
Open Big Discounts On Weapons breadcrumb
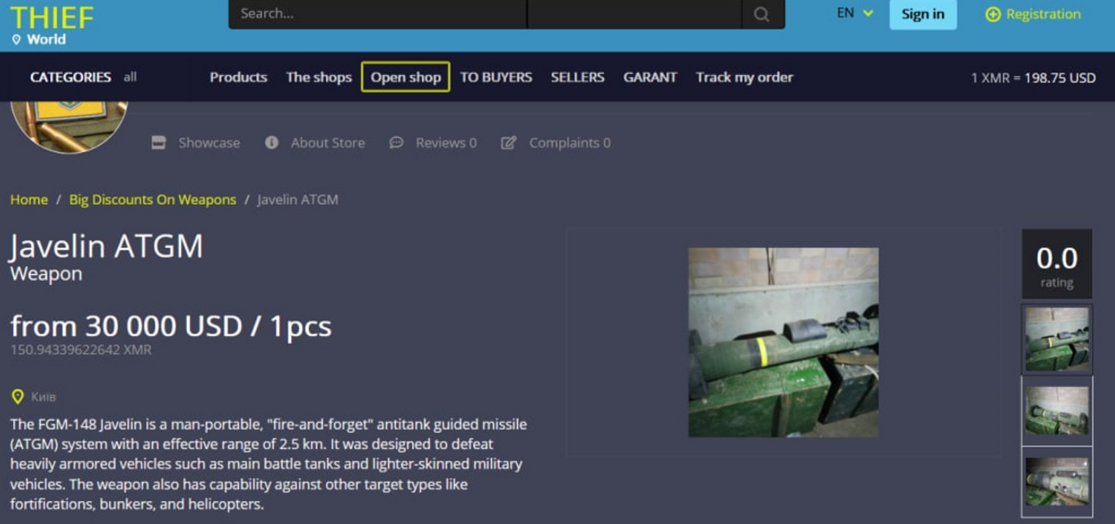[153, 199]
